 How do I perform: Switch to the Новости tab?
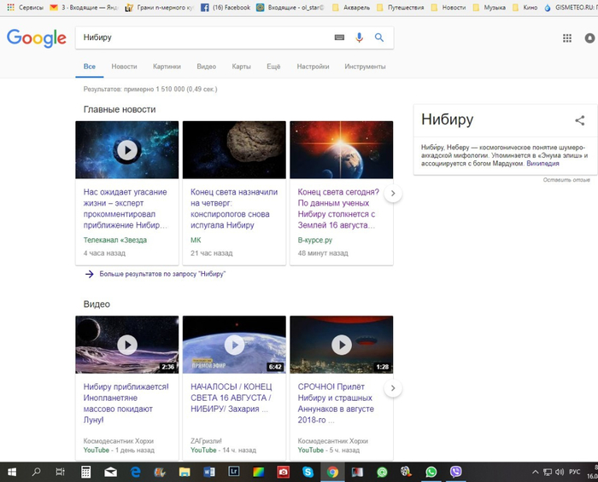point(124,67)
